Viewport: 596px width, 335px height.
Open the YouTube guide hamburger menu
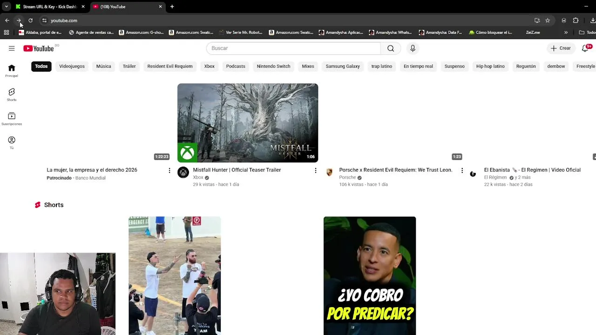12,48
